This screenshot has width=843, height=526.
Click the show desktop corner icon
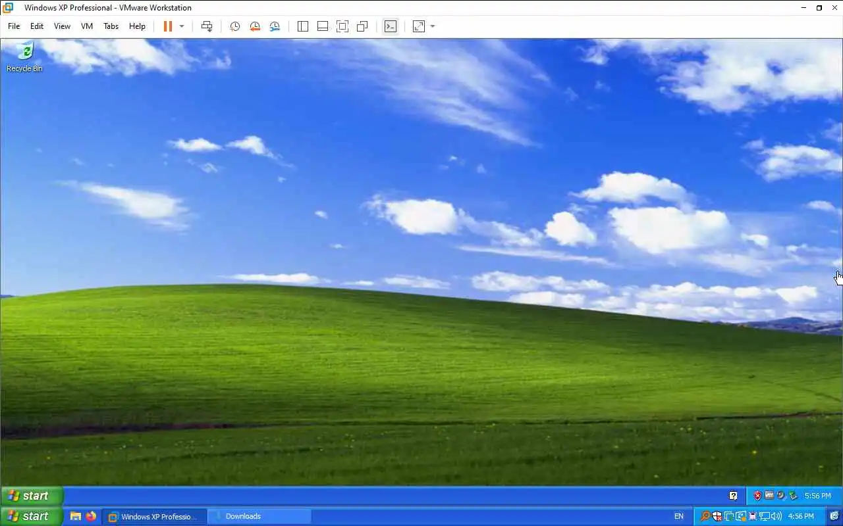click(834, 516)
